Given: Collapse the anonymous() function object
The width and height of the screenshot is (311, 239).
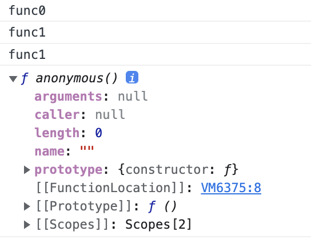Looking at the screenshot, I should (13, 79).
